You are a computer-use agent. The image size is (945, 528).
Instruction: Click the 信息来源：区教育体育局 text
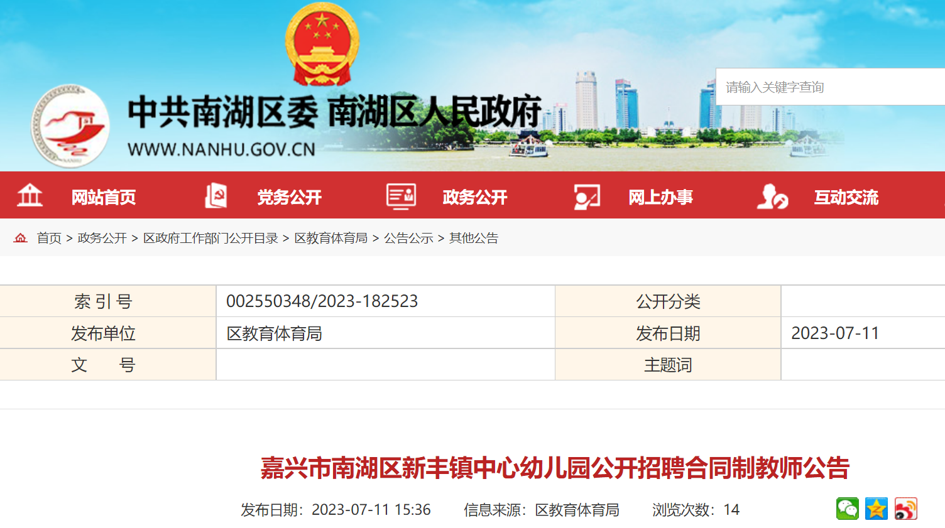(x=542, y=510)
